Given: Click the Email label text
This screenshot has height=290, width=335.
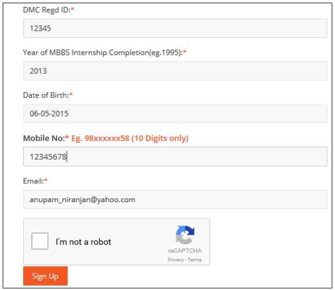Looking at the screenshot, I should [x=32, y=181].
